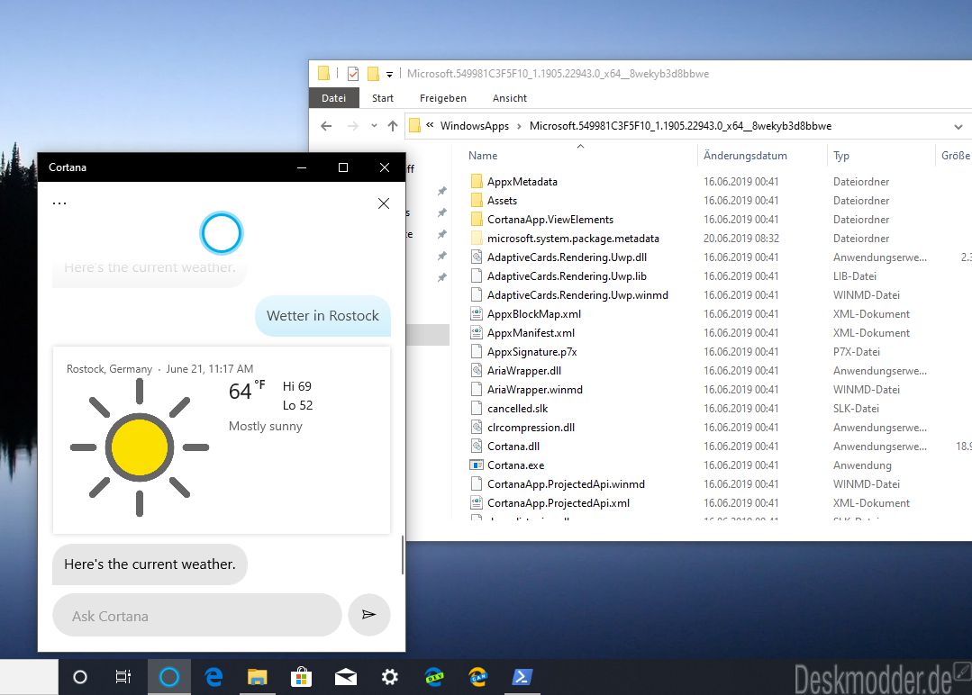This screenshot has width=972, height=695.
Task: Click Cortana window's chat scrollbar
Action: pos(403,555)
